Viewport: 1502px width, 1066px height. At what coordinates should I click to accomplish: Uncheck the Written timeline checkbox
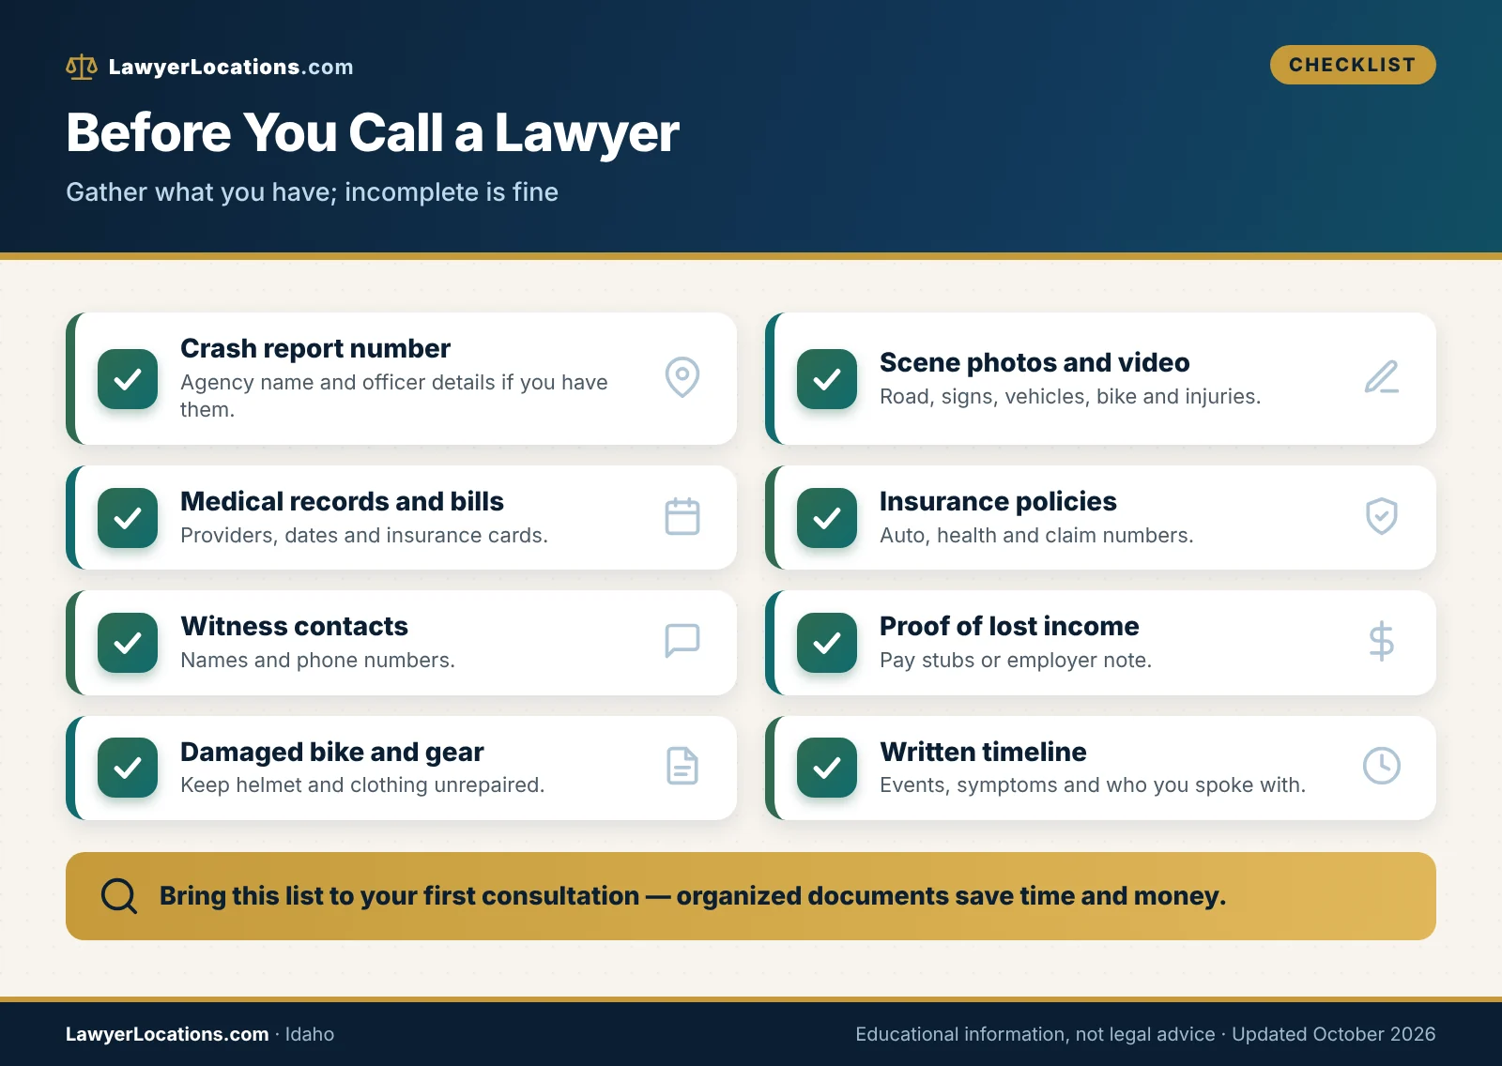pos(827,768)
